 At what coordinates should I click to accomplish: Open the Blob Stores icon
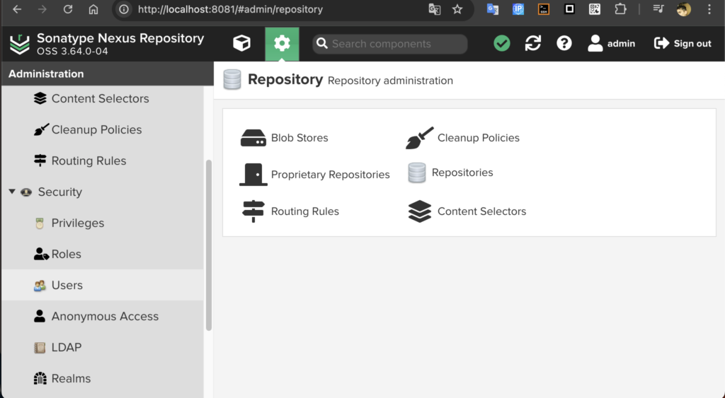[253, 138]
